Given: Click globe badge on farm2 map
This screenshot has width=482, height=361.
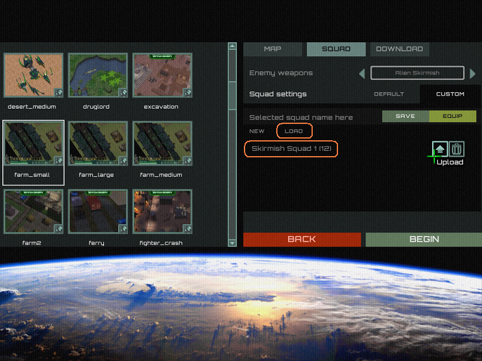Looking at the screenshot, I should pos(59,229).
